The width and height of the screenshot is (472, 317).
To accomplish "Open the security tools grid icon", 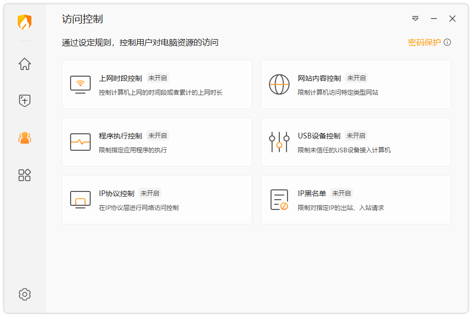I will pyautogui.click(x=24, y=175).
